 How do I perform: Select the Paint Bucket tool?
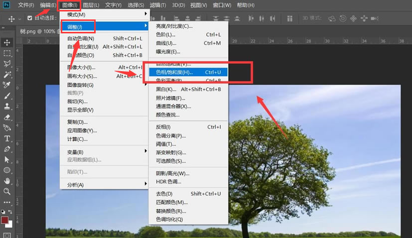(7, 128)
